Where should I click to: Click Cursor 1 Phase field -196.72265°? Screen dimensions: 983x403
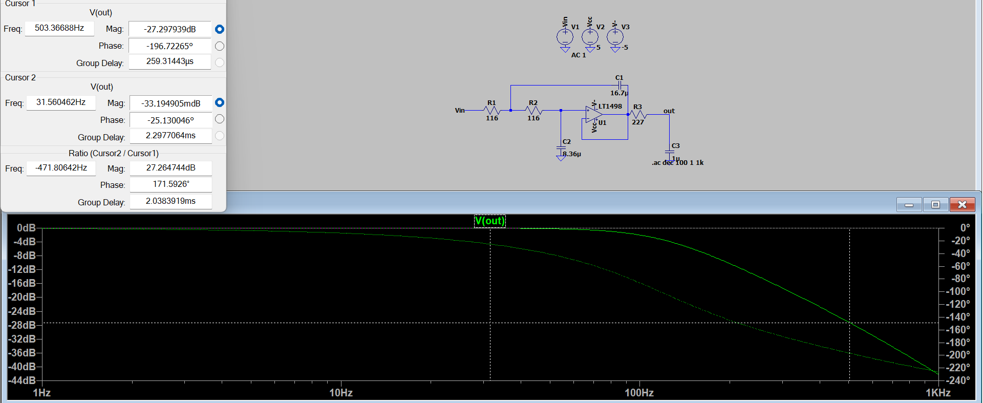pyautogui.click(x=170, y=46)
